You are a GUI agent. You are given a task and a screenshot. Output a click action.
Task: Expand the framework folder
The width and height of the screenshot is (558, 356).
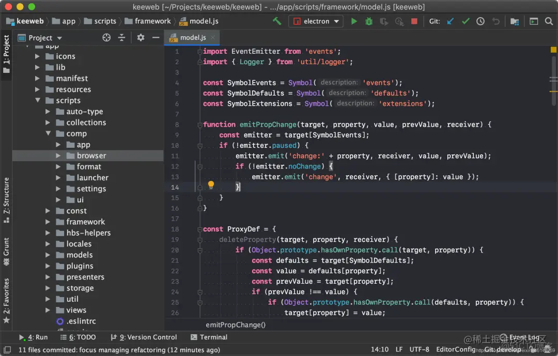[x=48, y=222]
